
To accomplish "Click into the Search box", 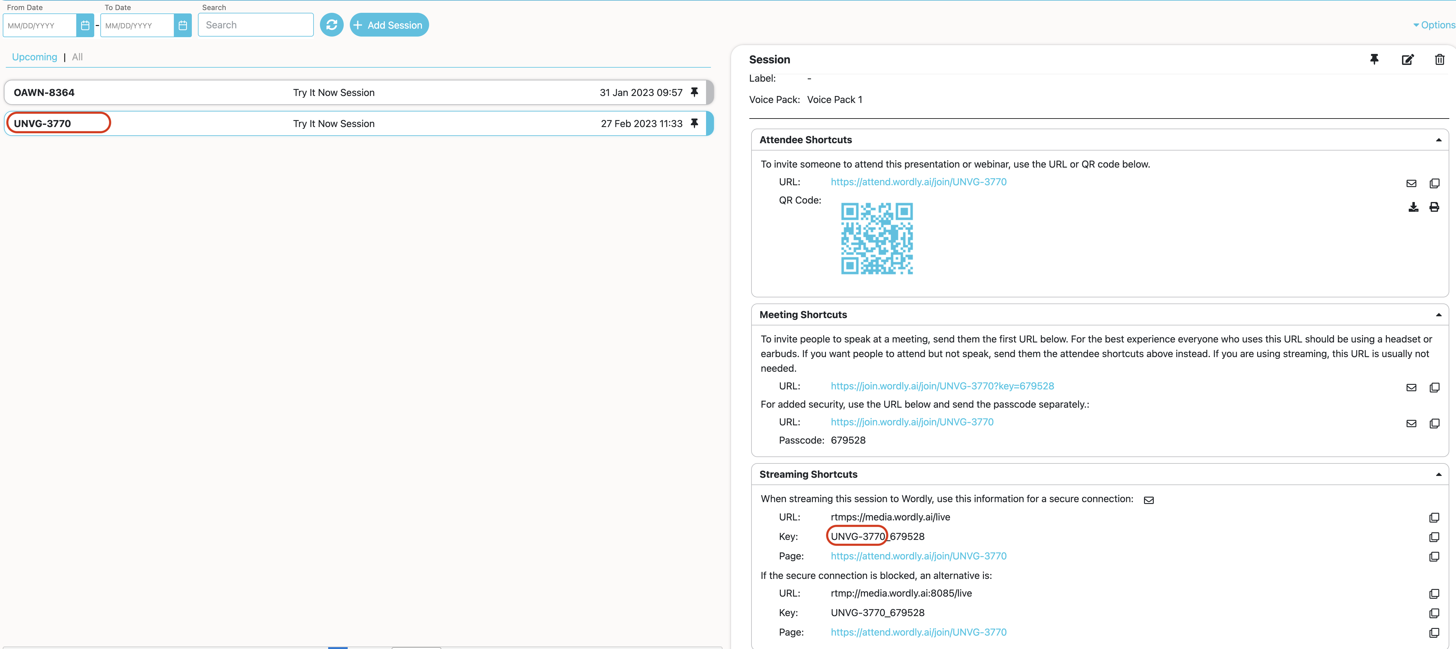I will (x=256, y=25).
